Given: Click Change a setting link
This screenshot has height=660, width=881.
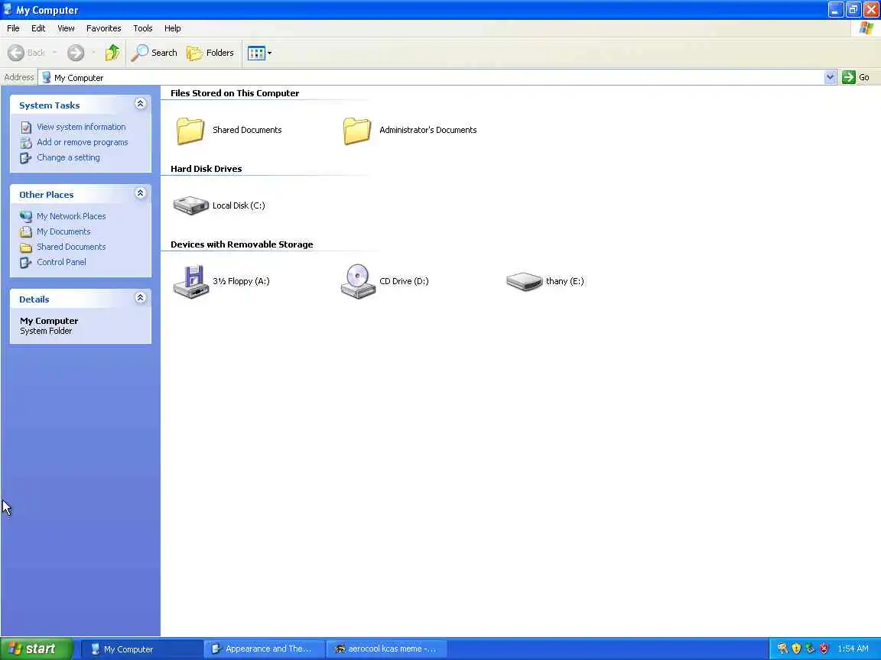Looking at the screenshot, I should click(69, 157).
